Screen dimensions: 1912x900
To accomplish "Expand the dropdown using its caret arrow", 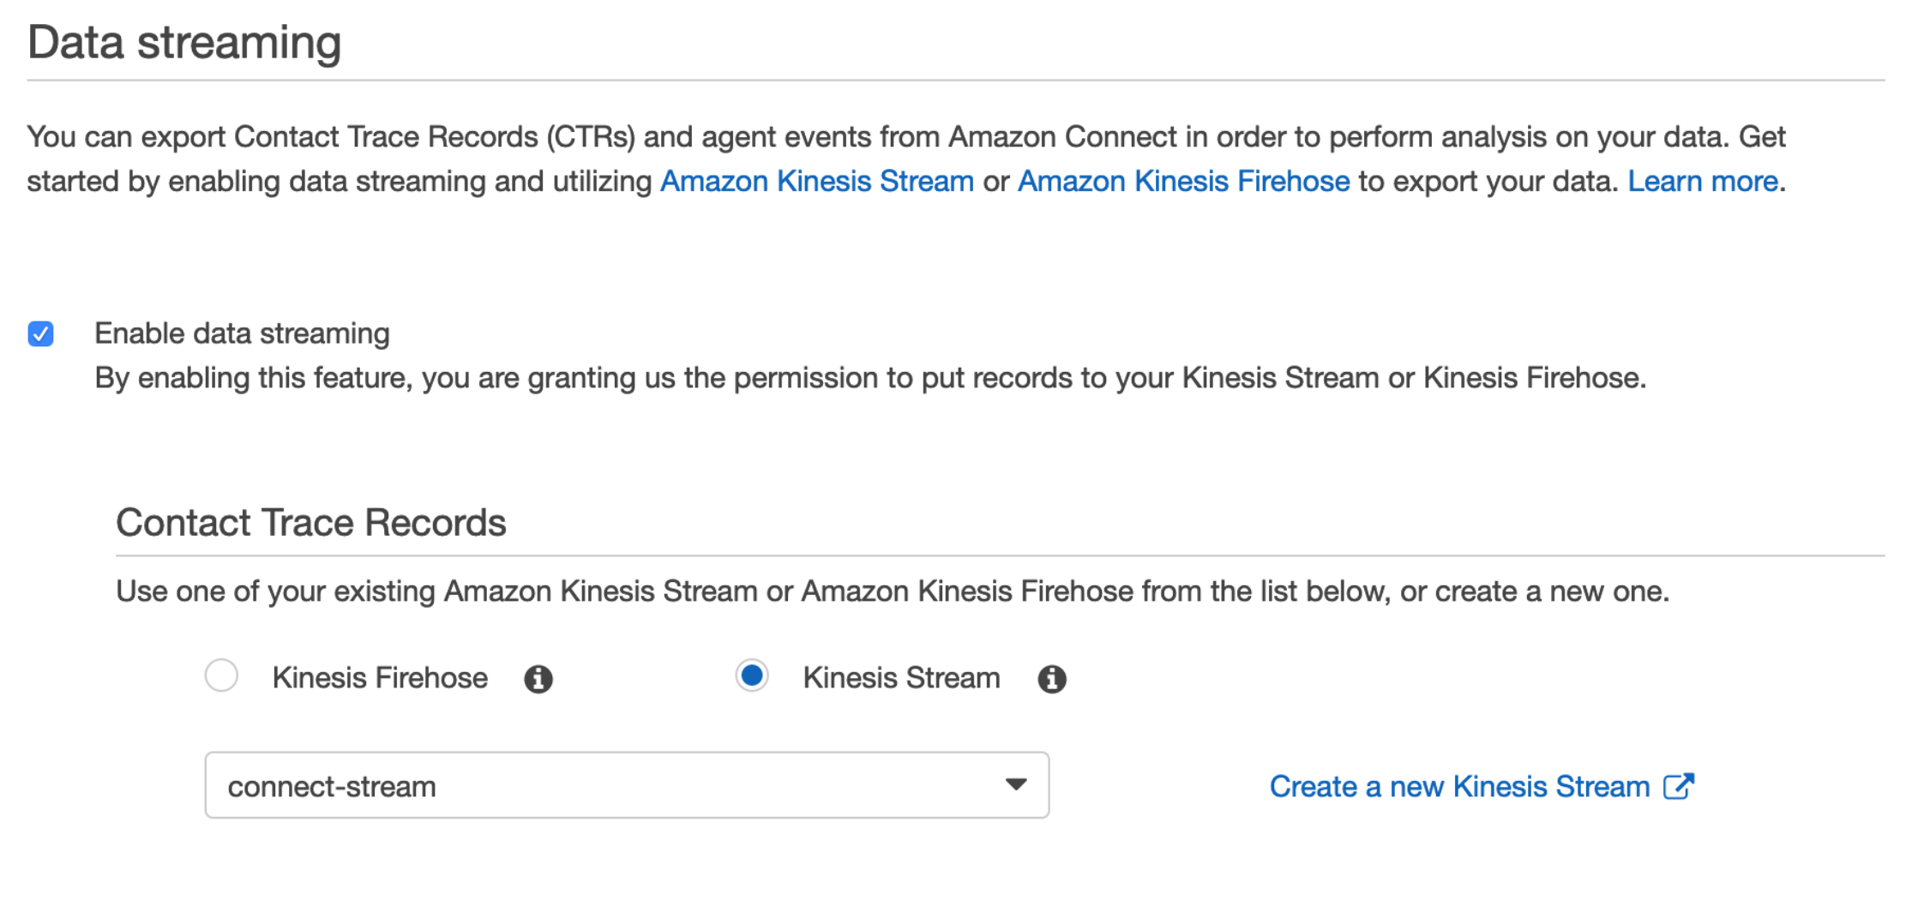I will [1016, 784].
